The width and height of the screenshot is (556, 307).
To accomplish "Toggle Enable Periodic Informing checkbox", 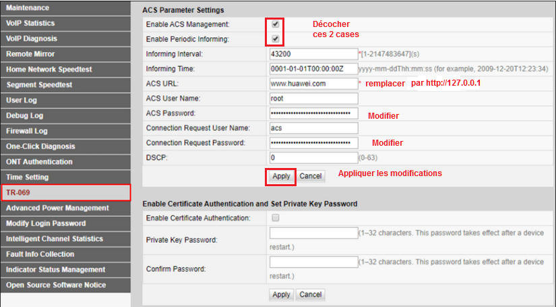I will pos(276,39).
